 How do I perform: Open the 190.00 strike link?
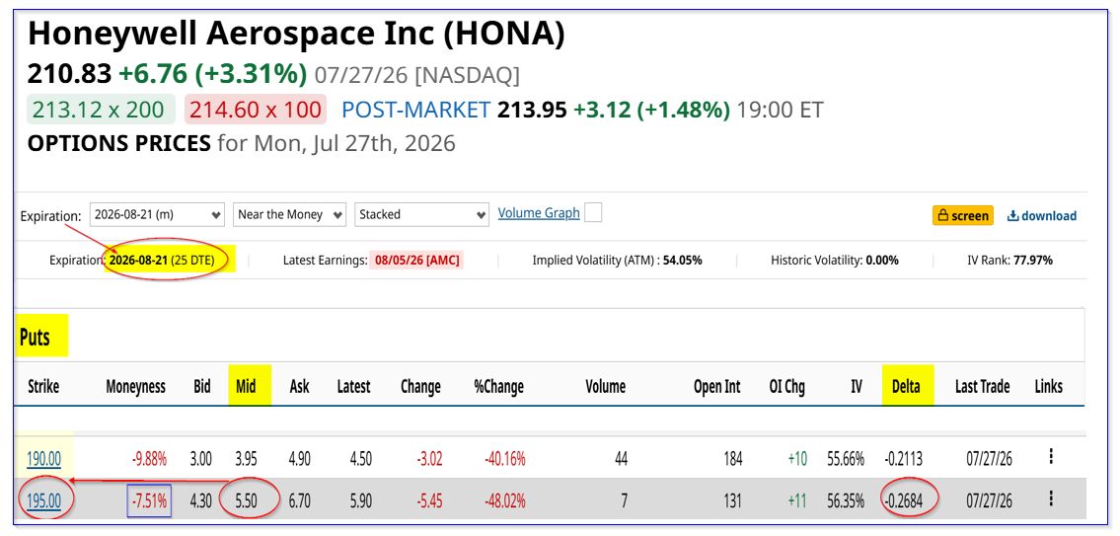[43, 459]
